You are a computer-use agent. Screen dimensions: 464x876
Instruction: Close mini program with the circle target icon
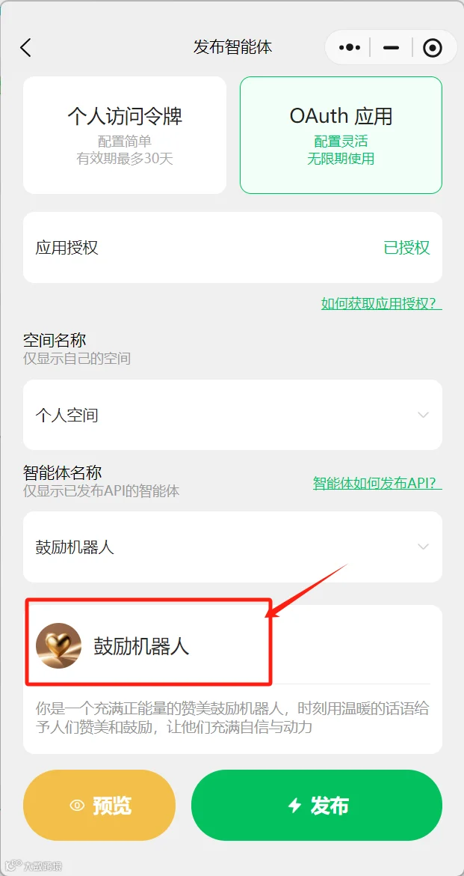(433, 48)
